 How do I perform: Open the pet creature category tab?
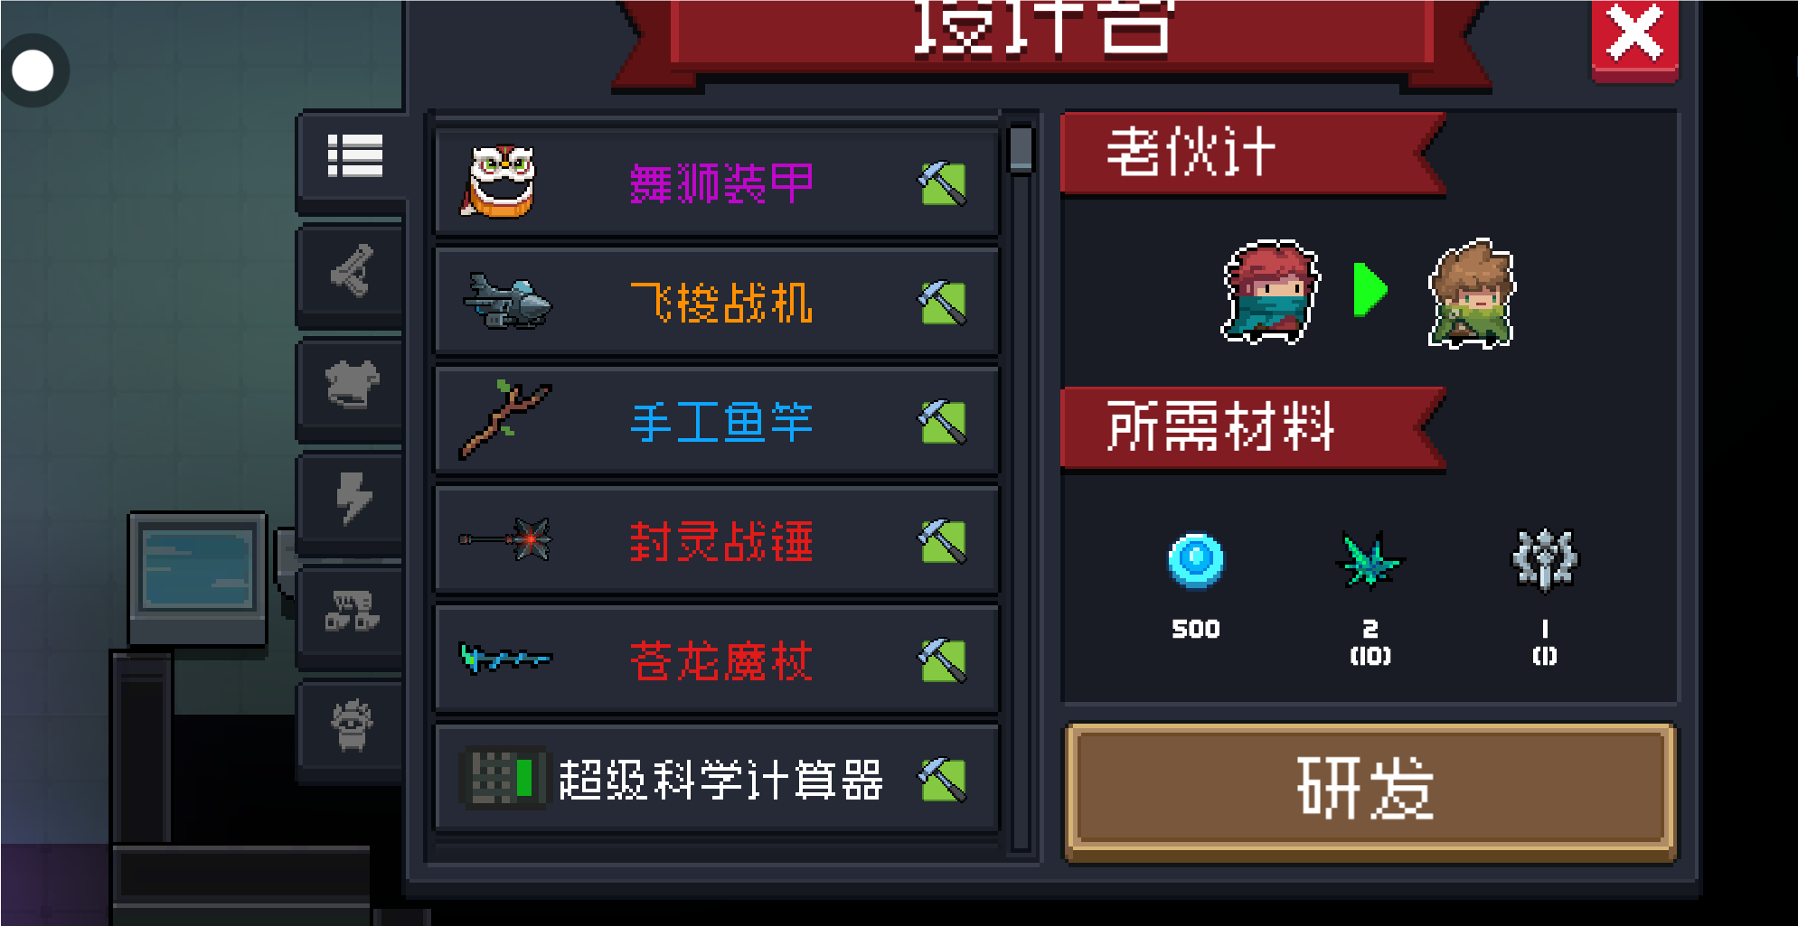click(x=353, y=726)
